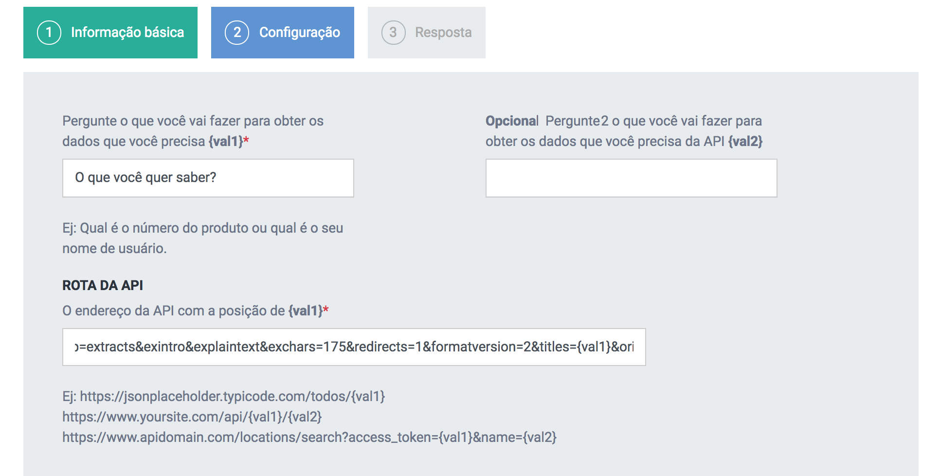Click the 'Ej: Qual é o número do produto' hint

[203, 238]
